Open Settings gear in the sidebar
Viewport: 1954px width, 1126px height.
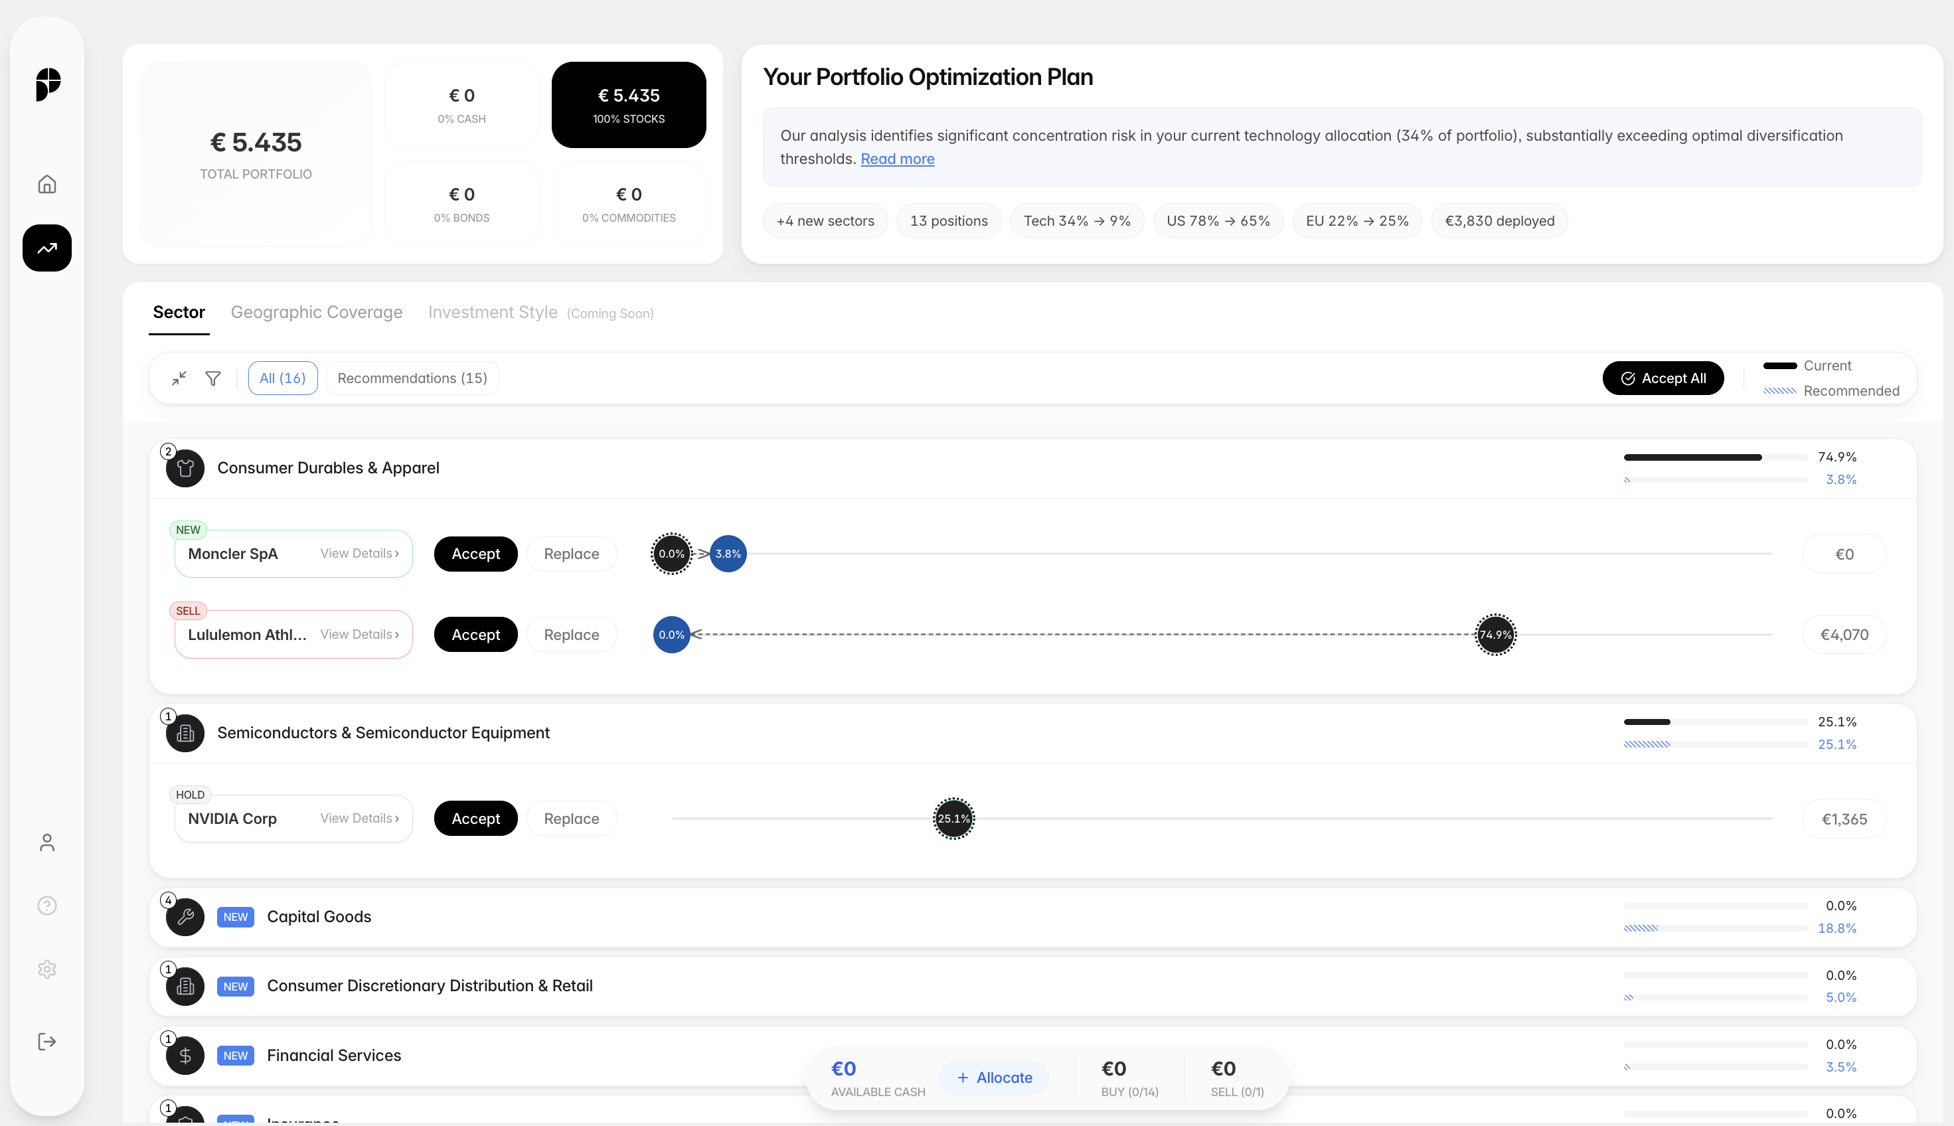(46, 969)
